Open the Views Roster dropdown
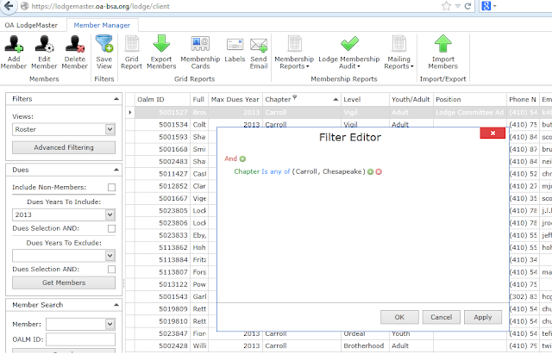This screenshot has width=552, height=354. pos(110,129)
